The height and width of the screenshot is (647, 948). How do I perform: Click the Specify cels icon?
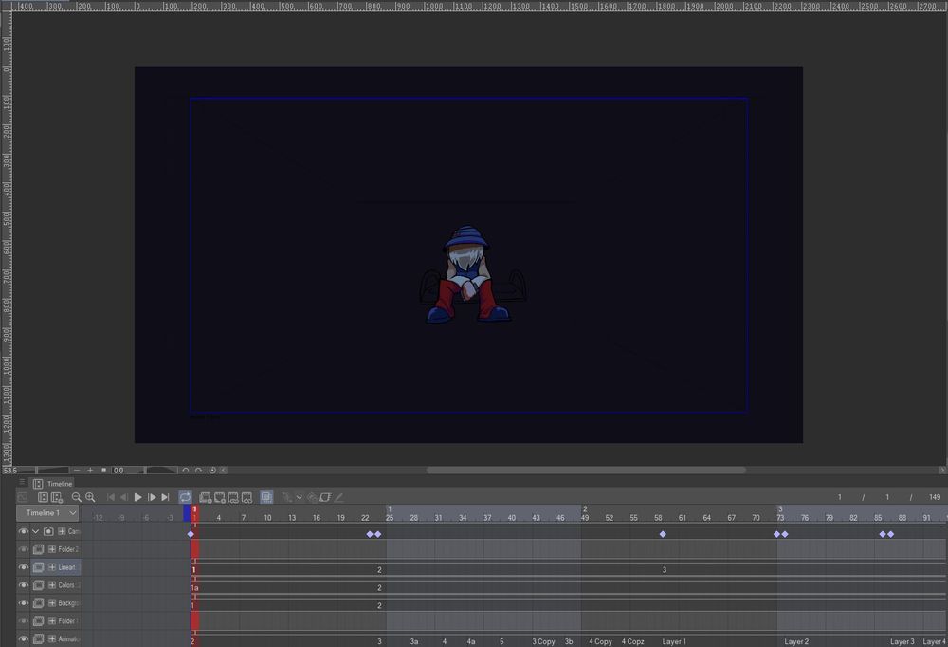pos(233,497)
